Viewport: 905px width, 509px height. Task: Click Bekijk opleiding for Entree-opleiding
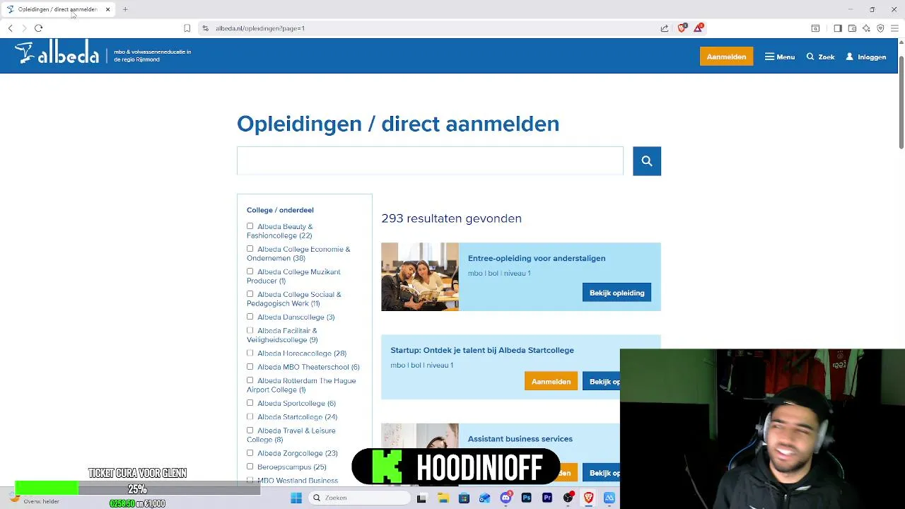pos(617,293)
